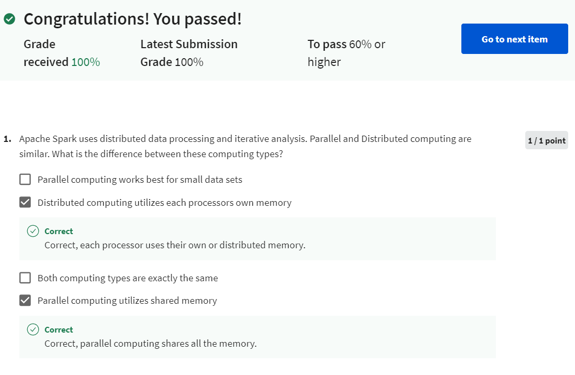575x375 pixels.
Task: Click the Grade received 100% indicator
Action: click(61, 52)
